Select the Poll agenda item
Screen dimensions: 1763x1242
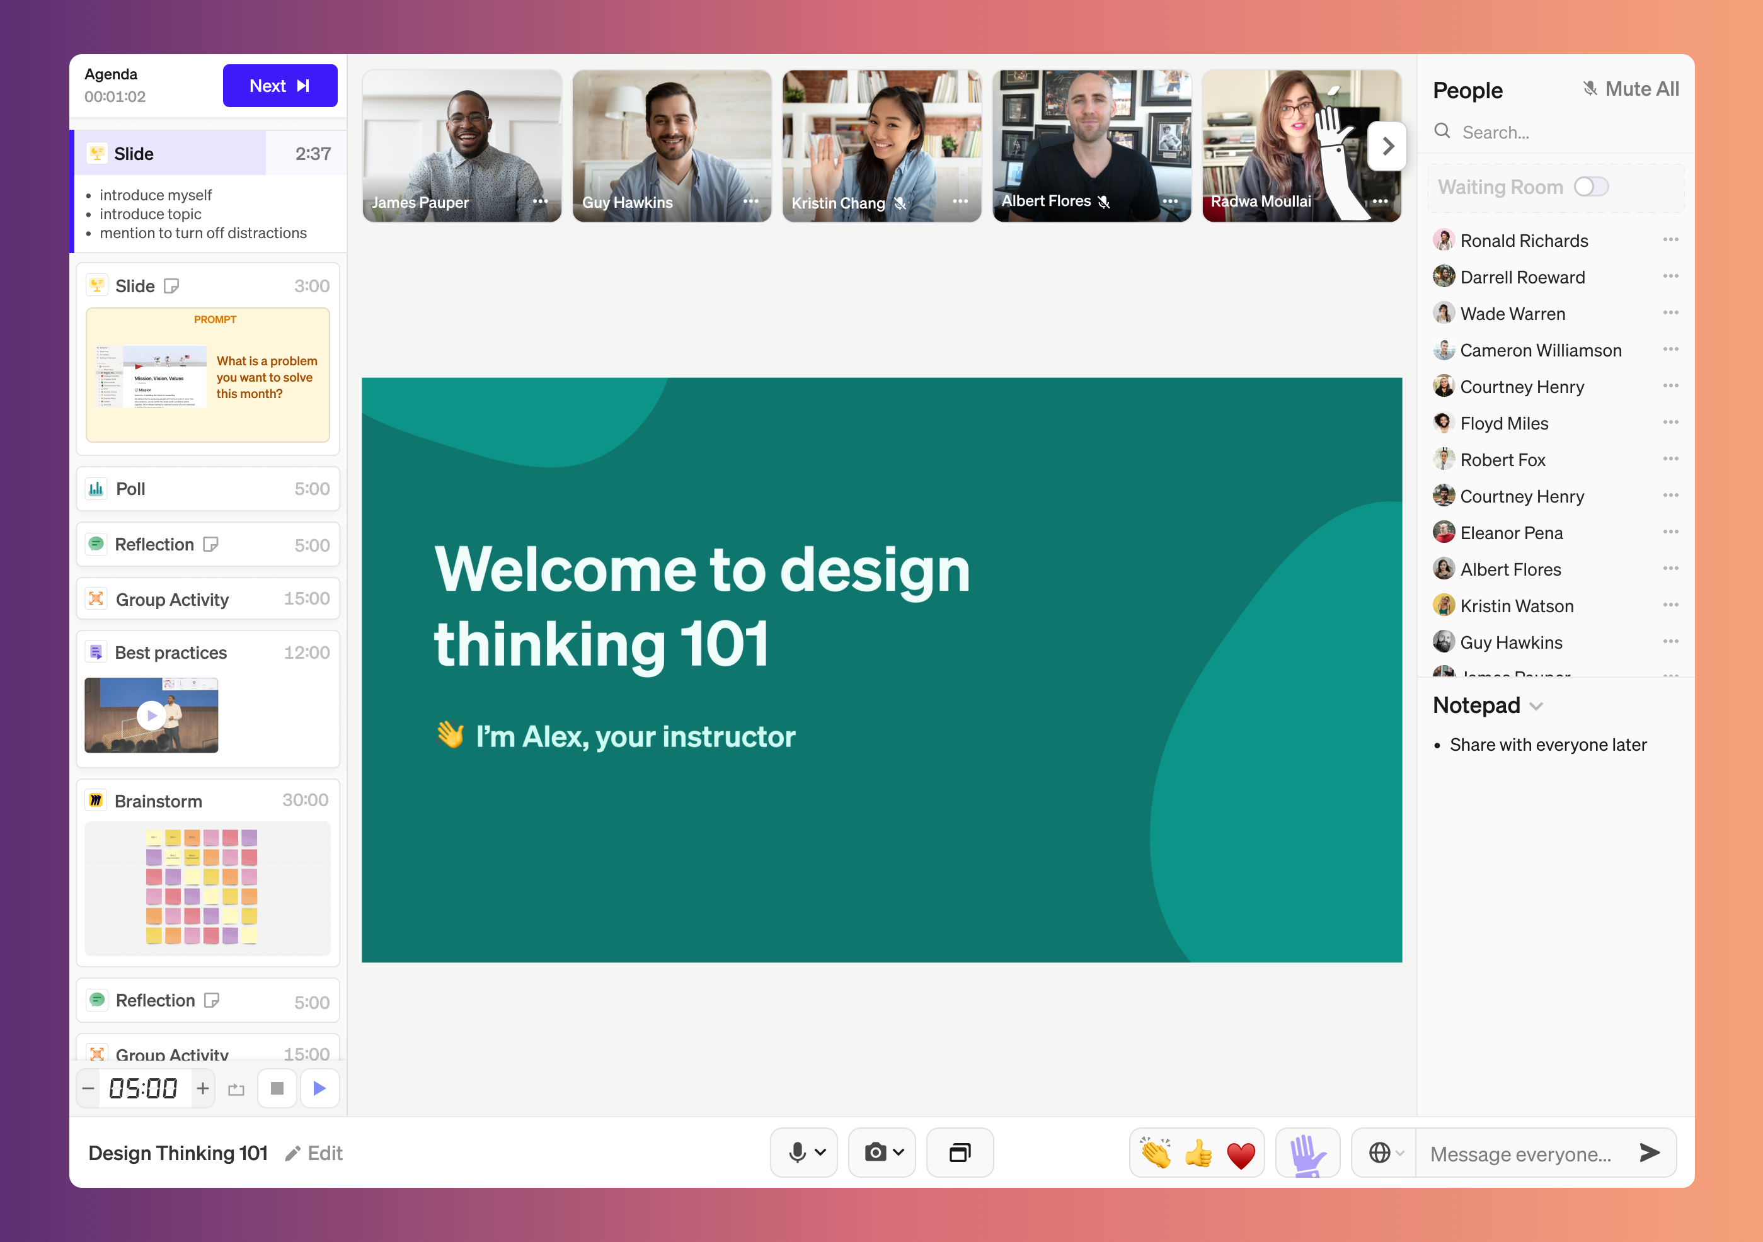[209, 488]
